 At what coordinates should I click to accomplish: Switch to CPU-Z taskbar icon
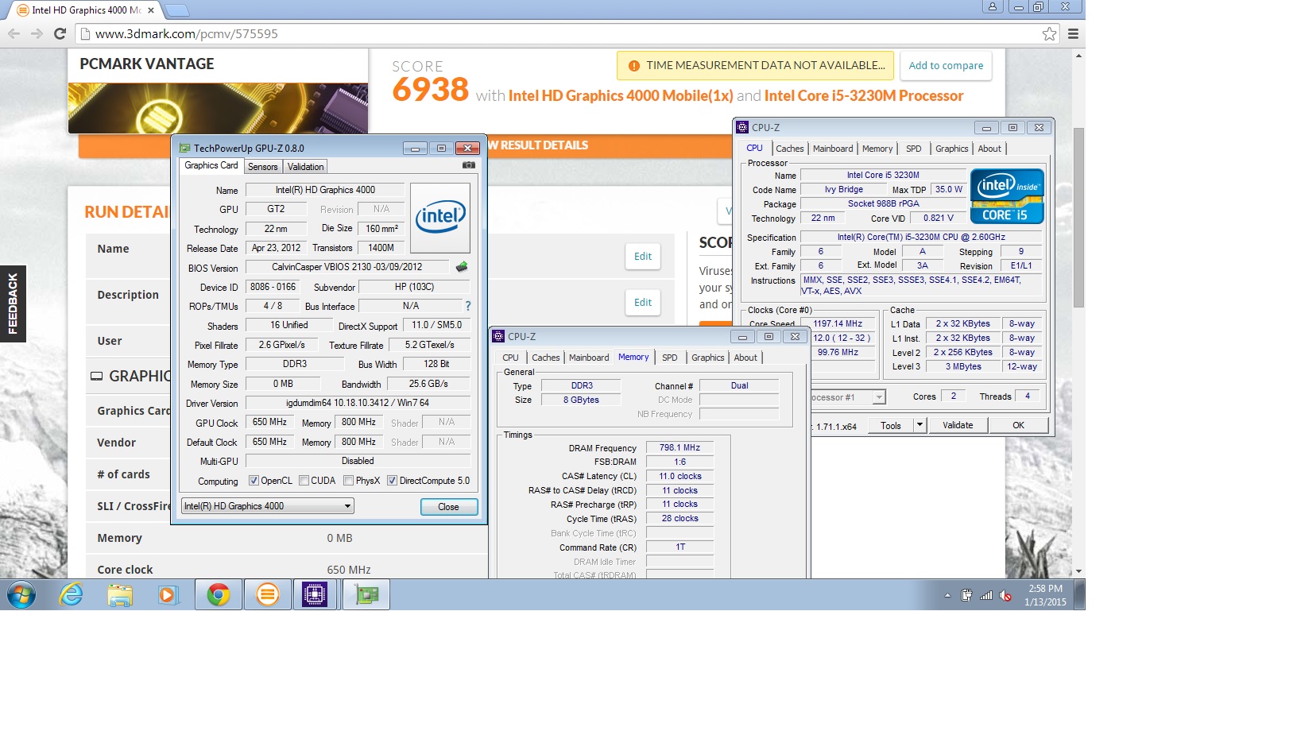[316, 594]
